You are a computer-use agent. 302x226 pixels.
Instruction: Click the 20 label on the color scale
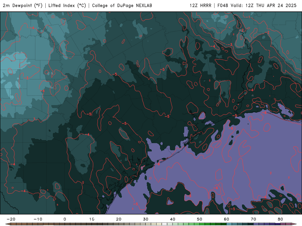point(119,219)
